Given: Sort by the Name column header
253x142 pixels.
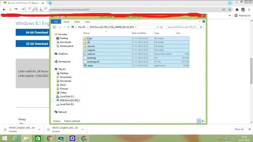Looking at the screenshot, I should 87,33.
